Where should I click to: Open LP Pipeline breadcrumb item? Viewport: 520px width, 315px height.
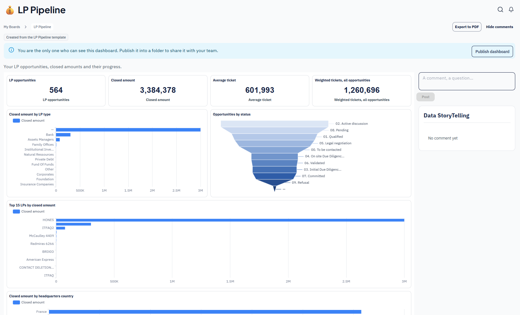pos(42,27)
